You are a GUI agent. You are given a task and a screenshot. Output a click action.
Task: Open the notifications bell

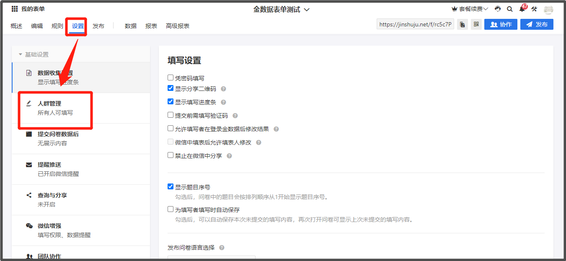click(x=522, y=9)
